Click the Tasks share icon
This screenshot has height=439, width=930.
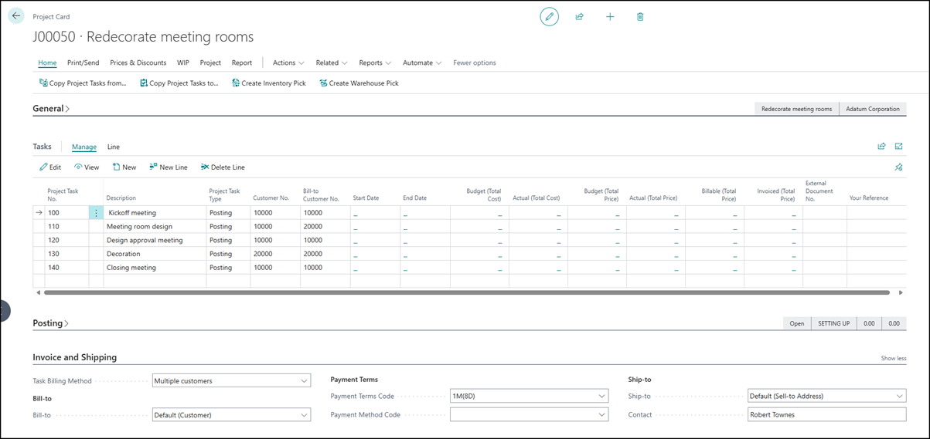881,146
